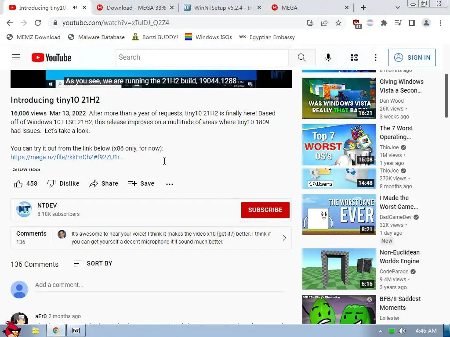Open Chrome from the taskbar
The width and height of the screenshot is (450, 337).
tap(56, 331)
